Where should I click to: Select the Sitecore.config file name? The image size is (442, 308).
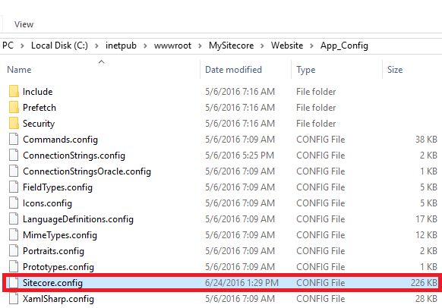point(52,283)
